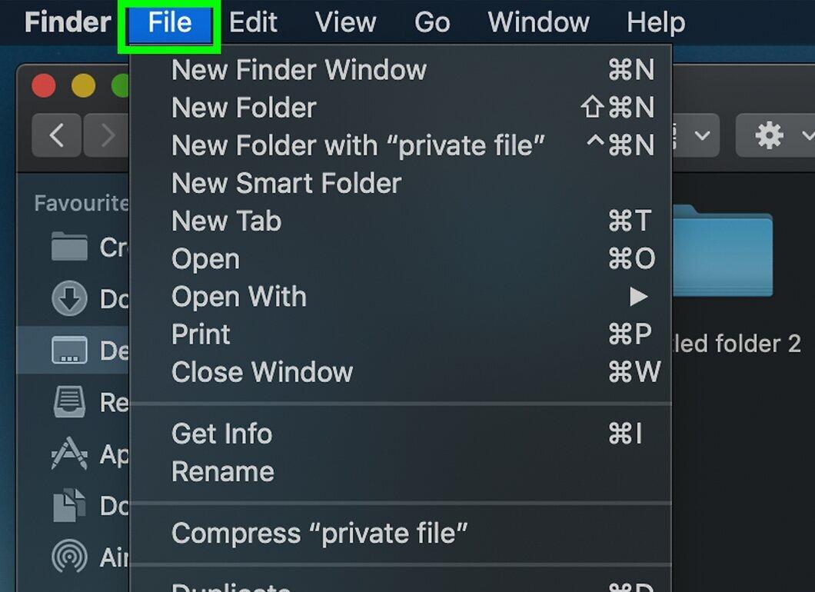
Task: Click the AirDrop icon in sidebar
Action: click(x=69, y=556)
